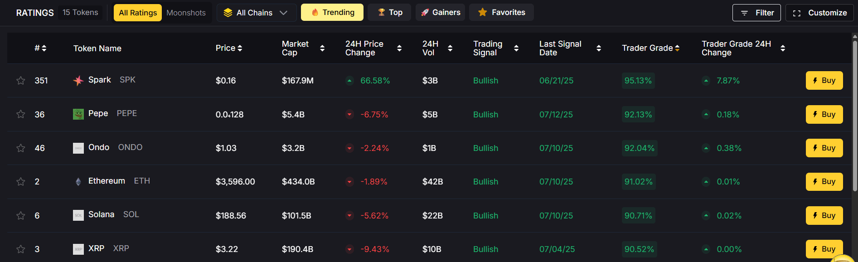Screen dimensions: 858x262
Task: Click Spark's green price-up arrow icon
Action: 349,81
